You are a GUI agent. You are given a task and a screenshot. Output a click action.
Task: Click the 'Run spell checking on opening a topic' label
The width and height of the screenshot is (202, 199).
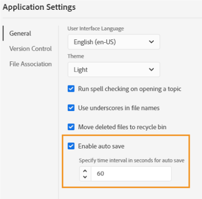pyautogui.click(x=130, y=89)
